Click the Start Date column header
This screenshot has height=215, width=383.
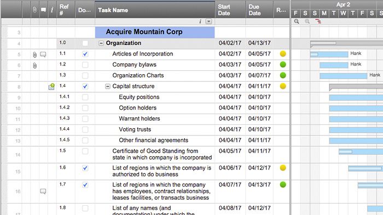230,10
